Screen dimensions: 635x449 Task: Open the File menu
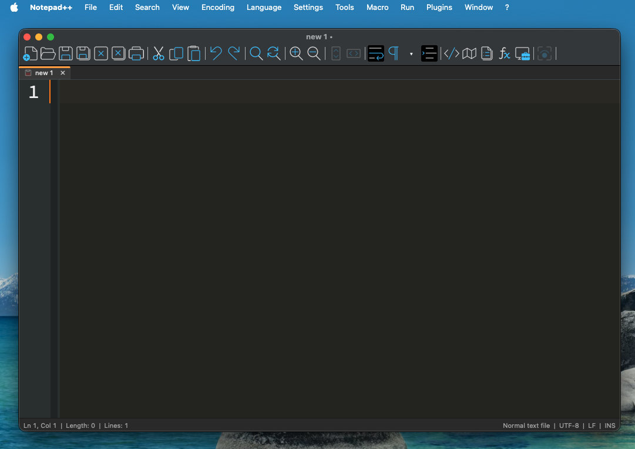pyautogui.click(x=90, y=7)
